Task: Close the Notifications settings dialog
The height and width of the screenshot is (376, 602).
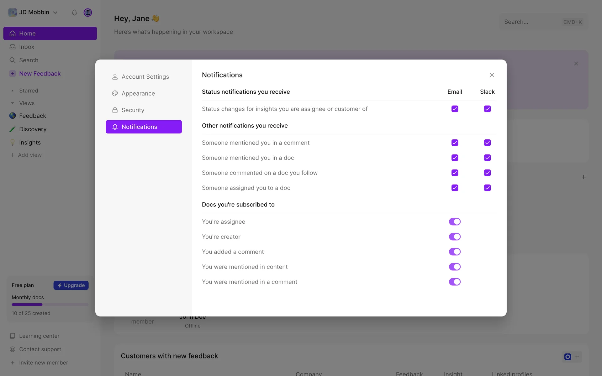Action: [492, 75]
